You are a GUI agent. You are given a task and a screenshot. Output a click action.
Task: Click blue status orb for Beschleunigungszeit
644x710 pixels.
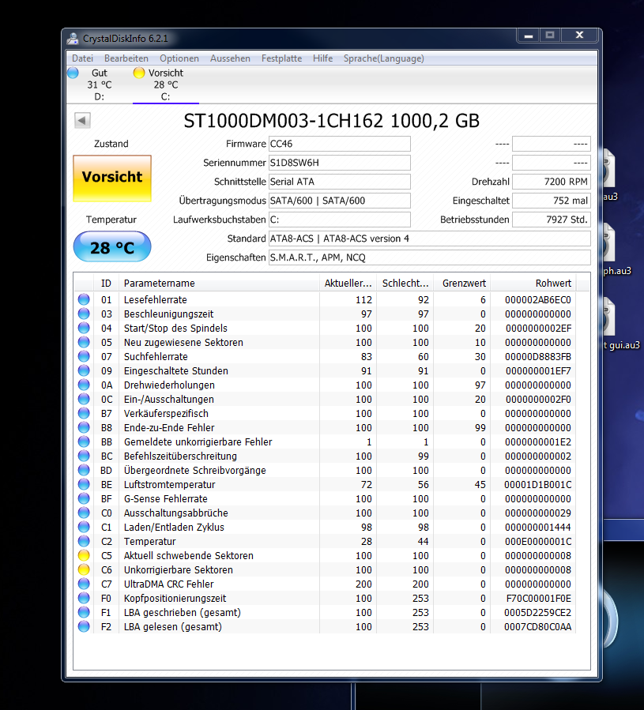[x=84, y=314]
